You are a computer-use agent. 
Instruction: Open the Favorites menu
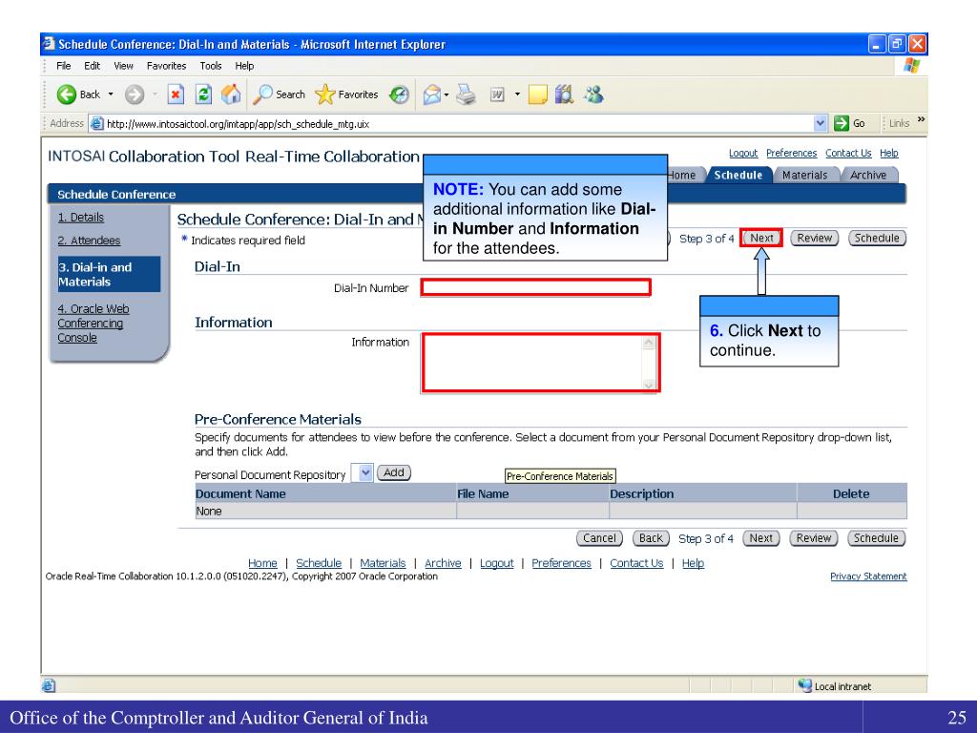pos(166,66)
